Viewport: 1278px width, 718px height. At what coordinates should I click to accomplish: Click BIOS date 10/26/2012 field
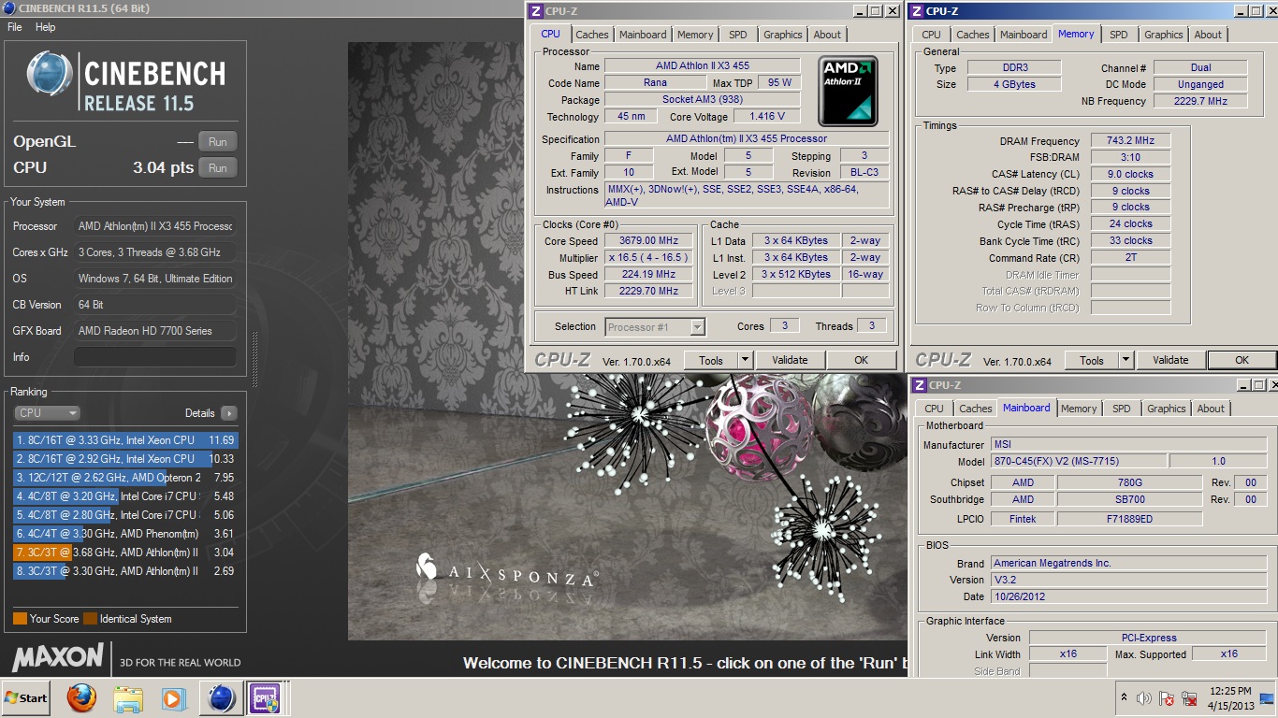click(x=1128, y=596)
